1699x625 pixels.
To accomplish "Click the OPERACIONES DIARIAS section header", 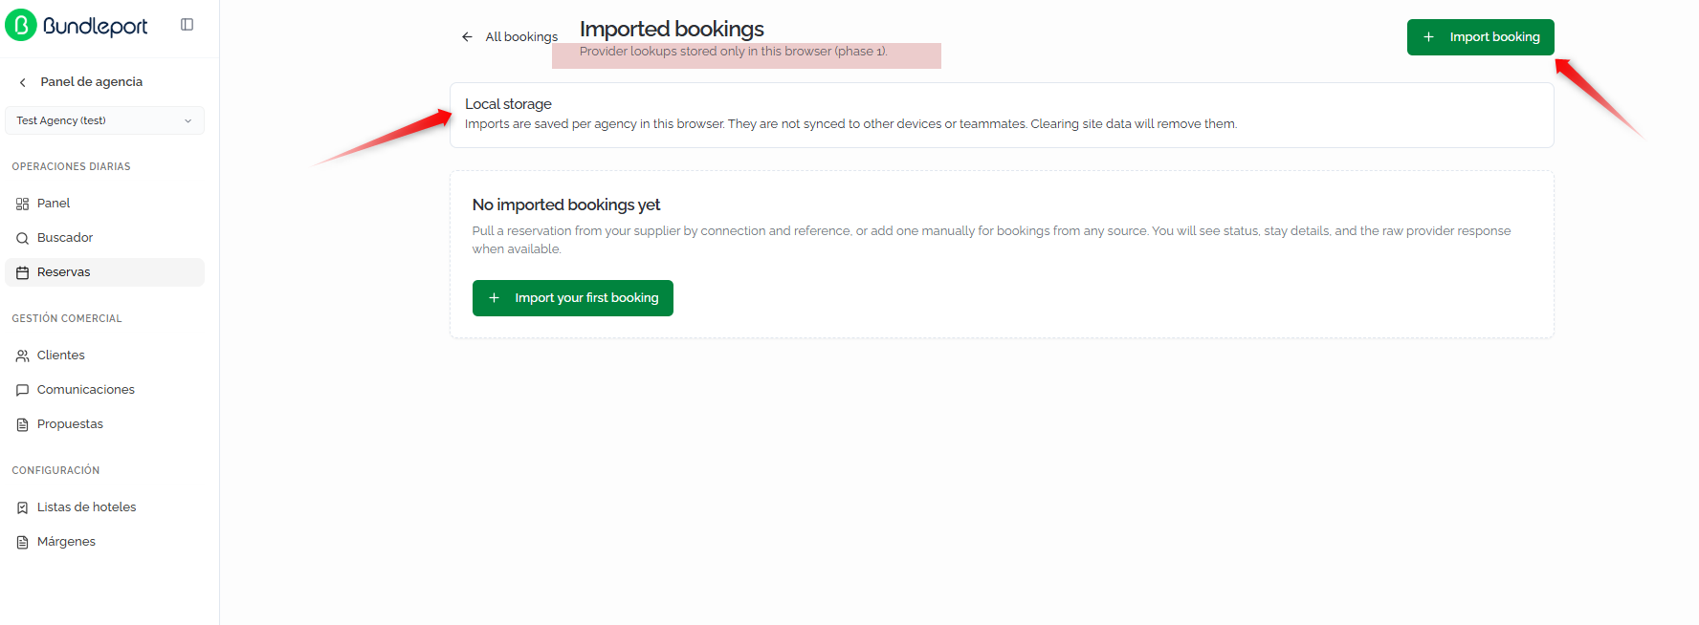I will click(x=71, y=166).
